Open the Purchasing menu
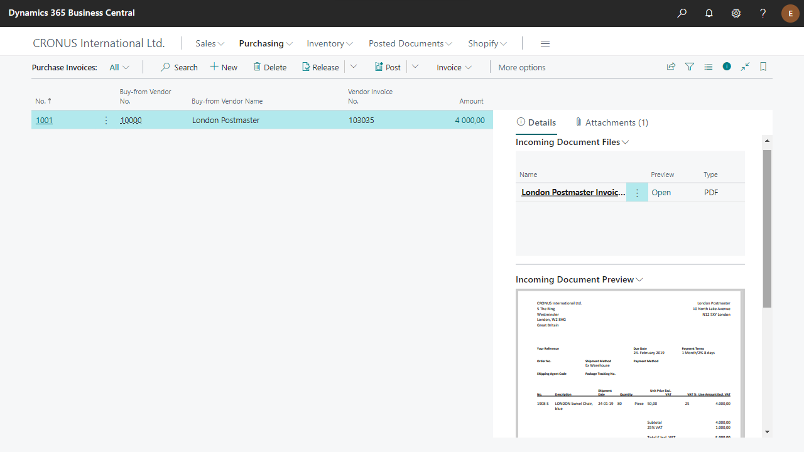 tap(266, 43)
